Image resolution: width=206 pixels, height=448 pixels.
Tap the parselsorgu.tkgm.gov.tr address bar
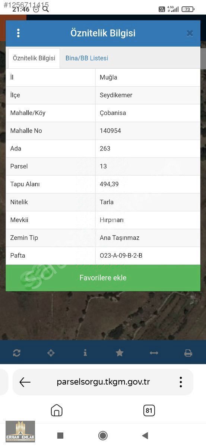[103, 382]
